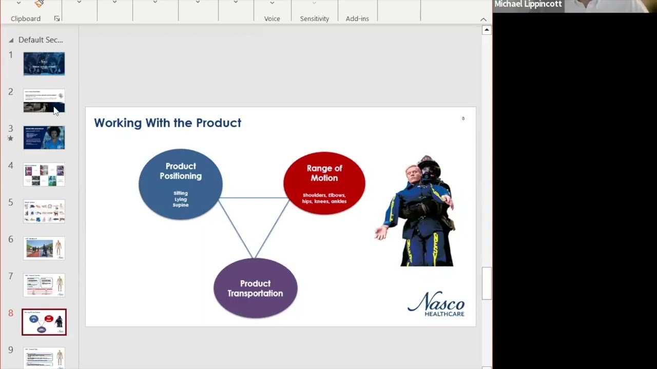Click the 'Working With the Product' title
The image size is (657, 369).
167,123
